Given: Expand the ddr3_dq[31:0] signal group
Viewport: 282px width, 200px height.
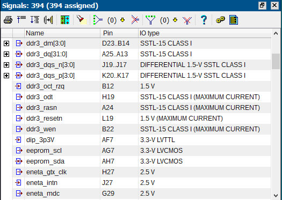Looking at the screenshot, I should (x=6, y=54).
